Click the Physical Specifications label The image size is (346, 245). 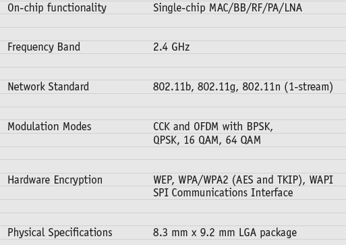click(60, 233)
